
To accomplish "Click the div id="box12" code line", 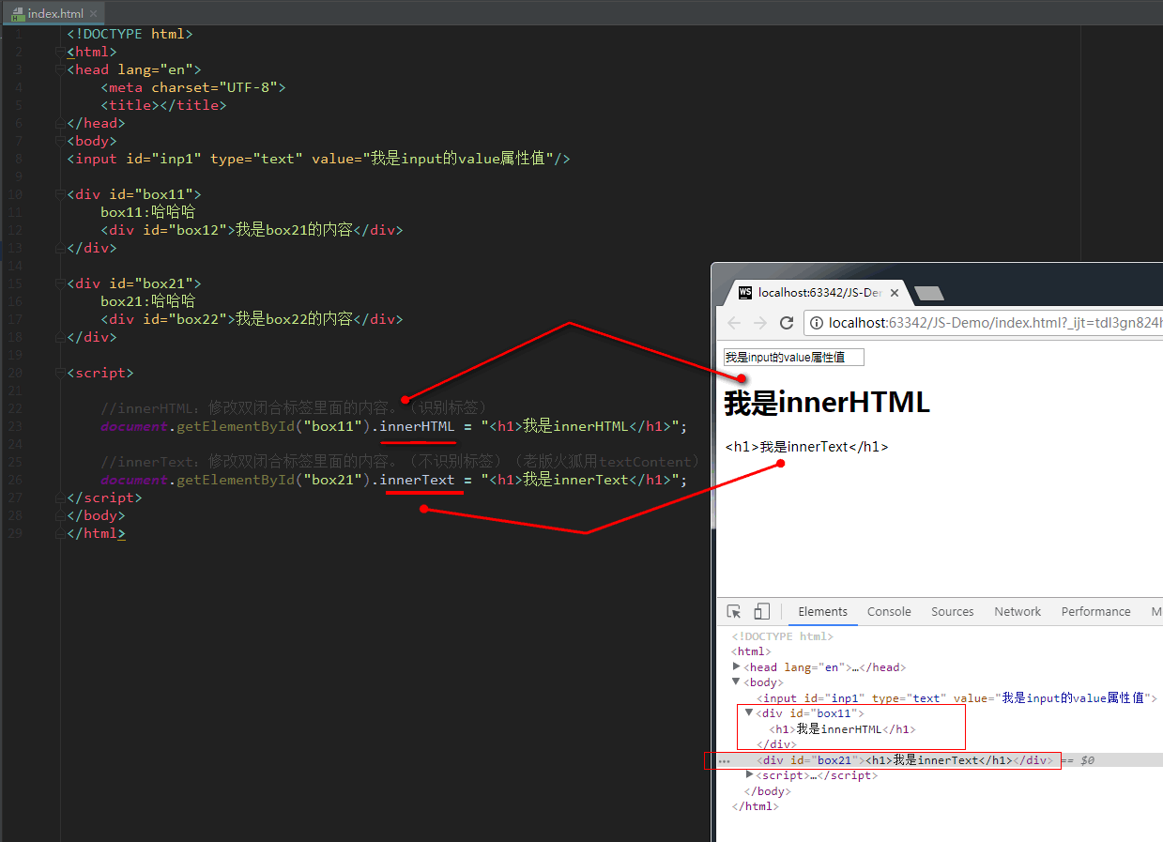I will [252, 230].
